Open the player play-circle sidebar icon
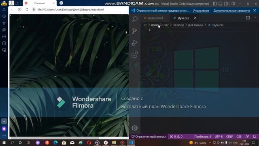The image size is (259, 146). coord(4,36)
